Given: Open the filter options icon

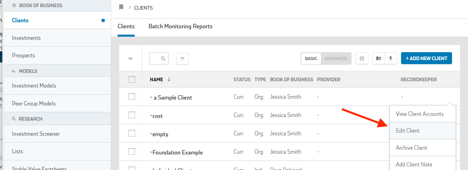Looking at the screenshot, I should click(x=182, y=59).
